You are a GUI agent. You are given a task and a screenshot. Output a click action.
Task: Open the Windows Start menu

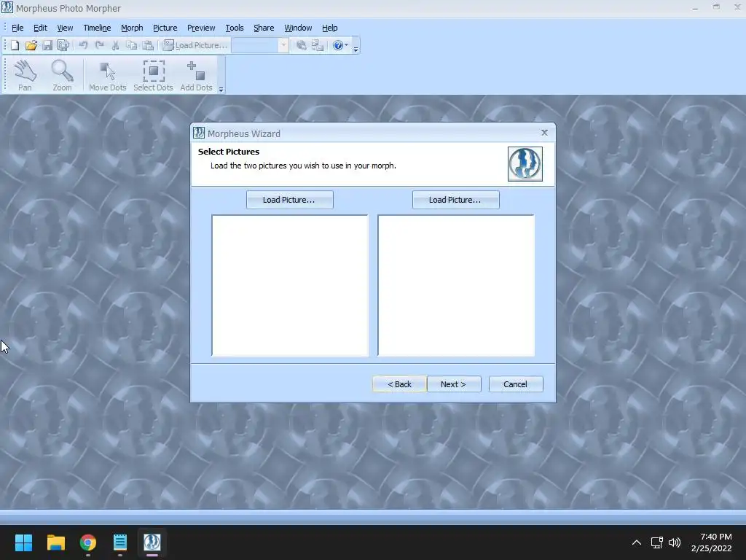point(23,542)
